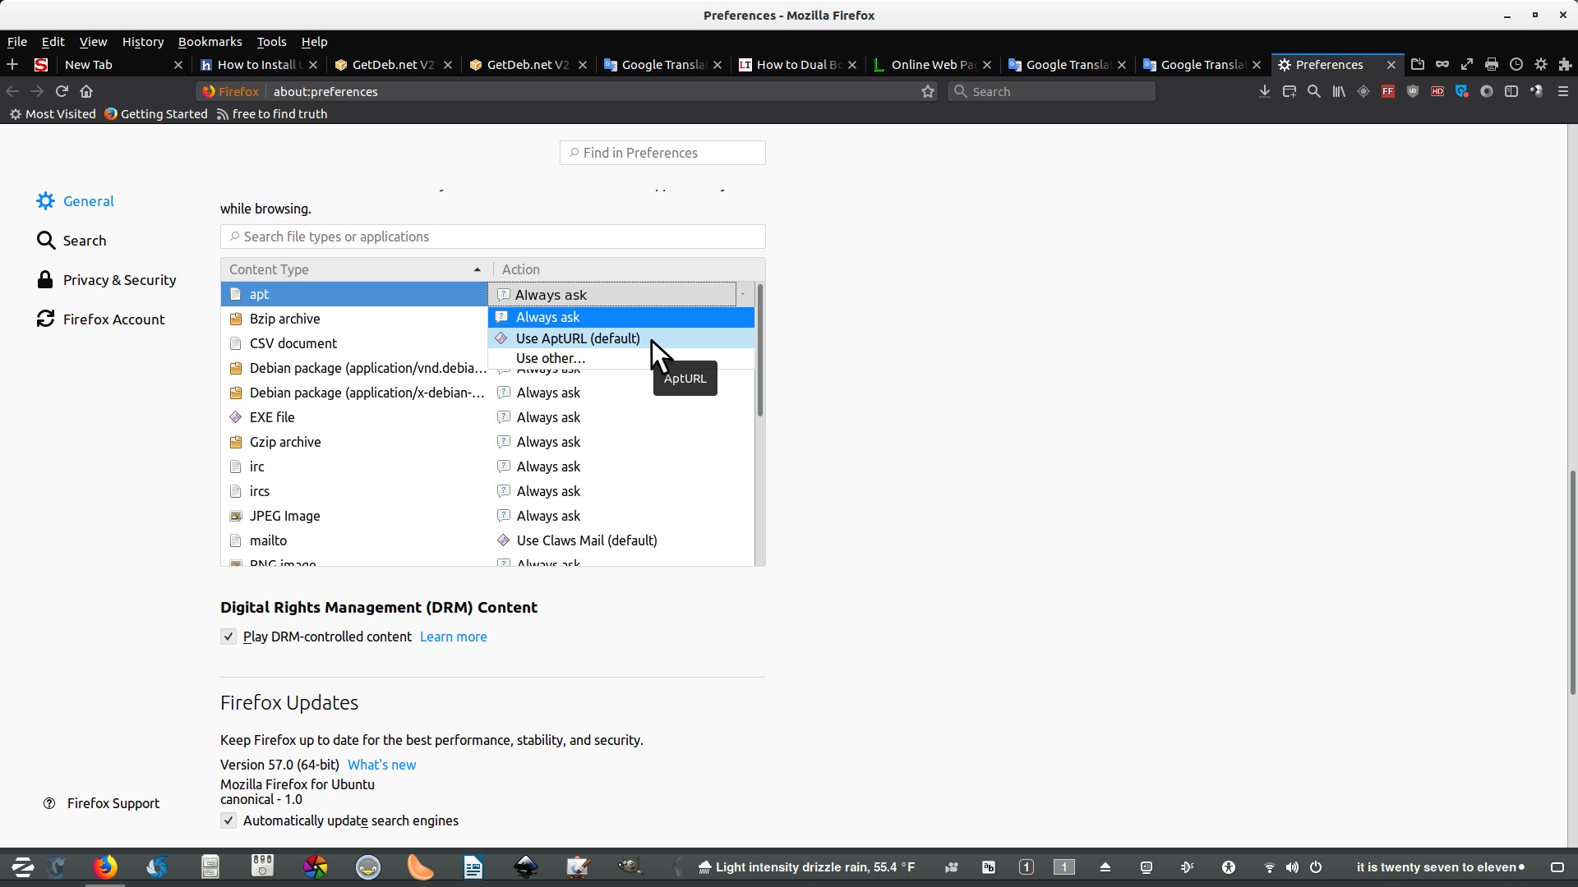Open the Bookmarks menu

(210, 41)
